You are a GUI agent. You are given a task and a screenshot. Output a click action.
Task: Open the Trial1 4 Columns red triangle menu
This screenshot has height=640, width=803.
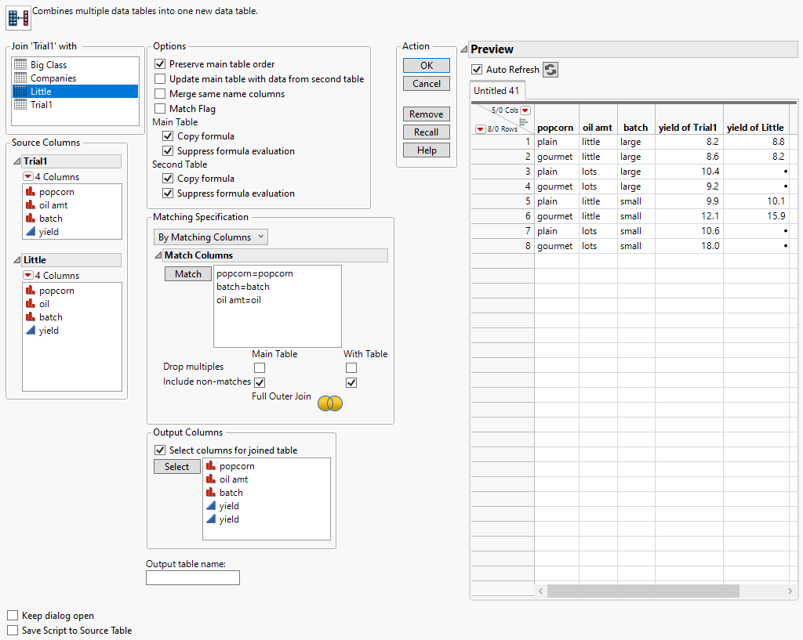27,177
